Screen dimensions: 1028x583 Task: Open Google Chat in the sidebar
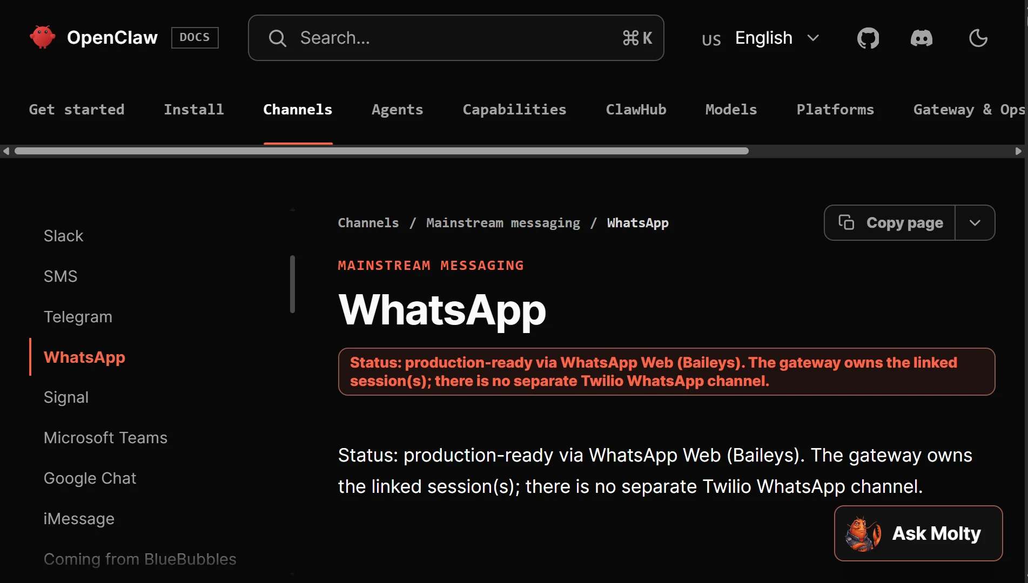point(90,478)
